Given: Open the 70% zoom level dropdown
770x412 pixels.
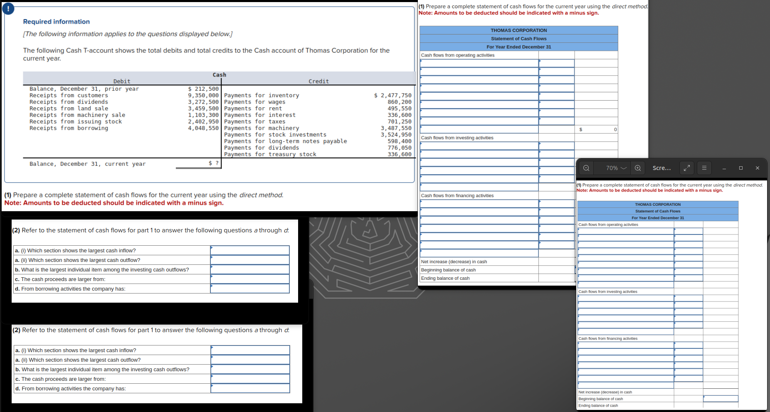Looking at the screenshot, I should coord(615,168).
